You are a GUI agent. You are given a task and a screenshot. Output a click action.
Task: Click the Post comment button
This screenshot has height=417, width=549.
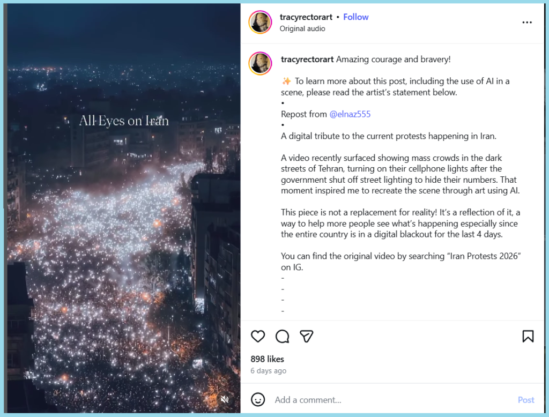526,400
